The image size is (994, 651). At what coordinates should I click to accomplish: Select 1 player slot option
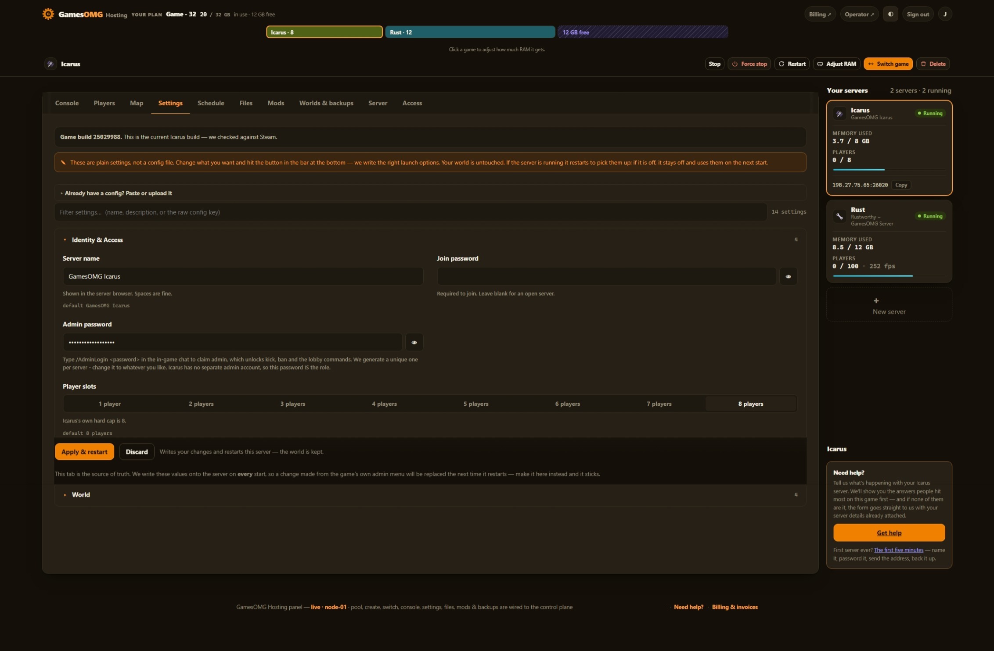click(x=109, y=404)
